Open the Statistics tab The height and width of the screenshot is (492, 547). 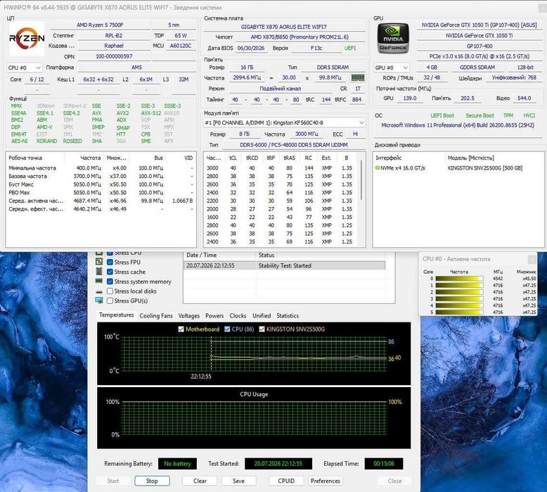[288, 315]
